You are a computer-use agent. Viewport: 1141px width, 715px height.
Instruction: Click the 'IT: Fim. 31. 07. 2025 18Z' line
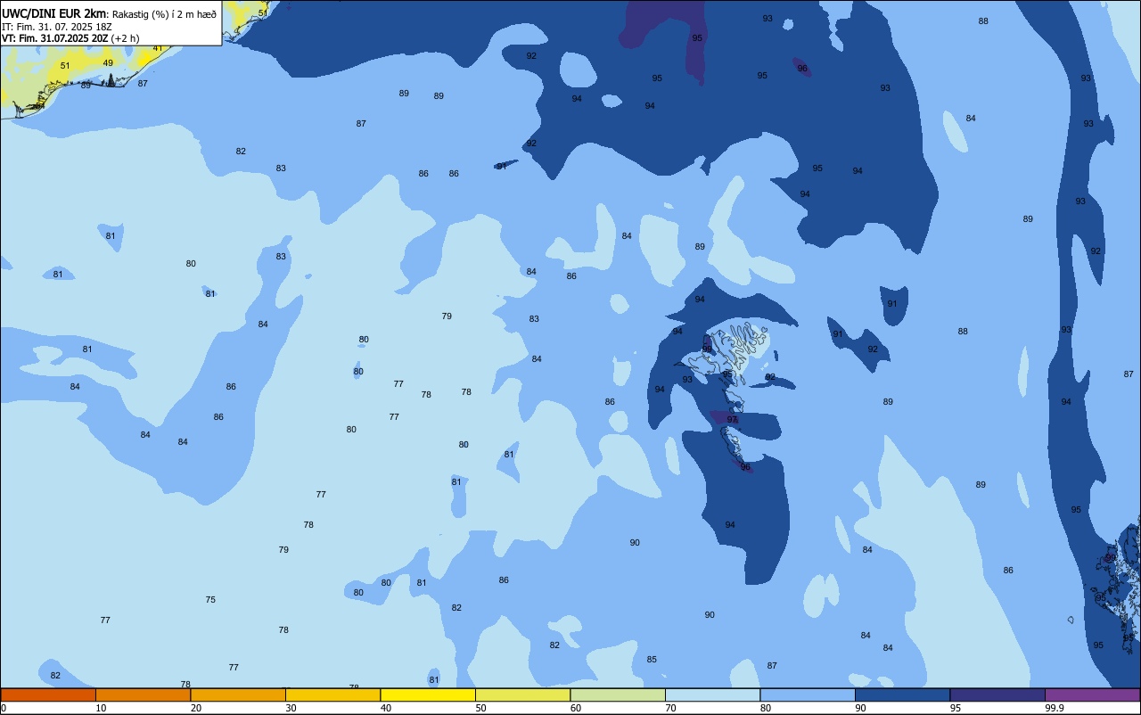pyautogui.click(x=55, y=27)
